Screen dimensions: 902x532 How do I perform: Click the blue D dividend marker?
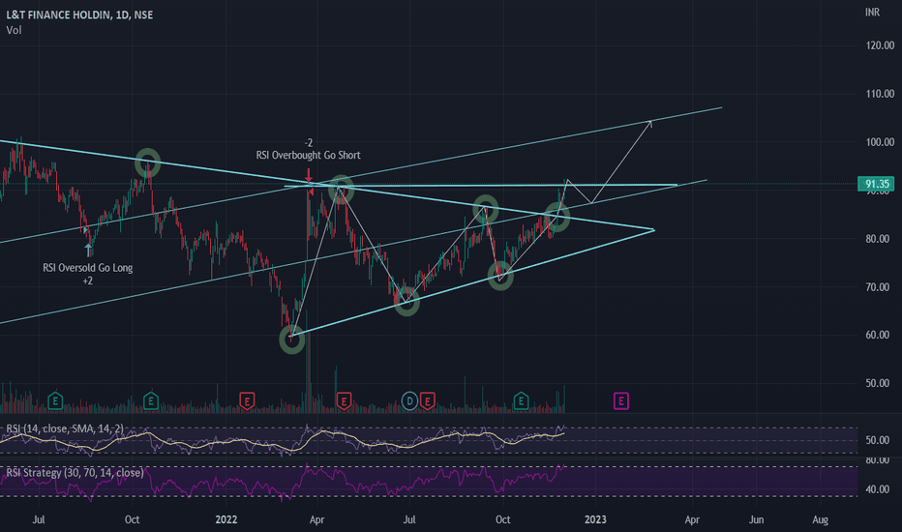409,400
